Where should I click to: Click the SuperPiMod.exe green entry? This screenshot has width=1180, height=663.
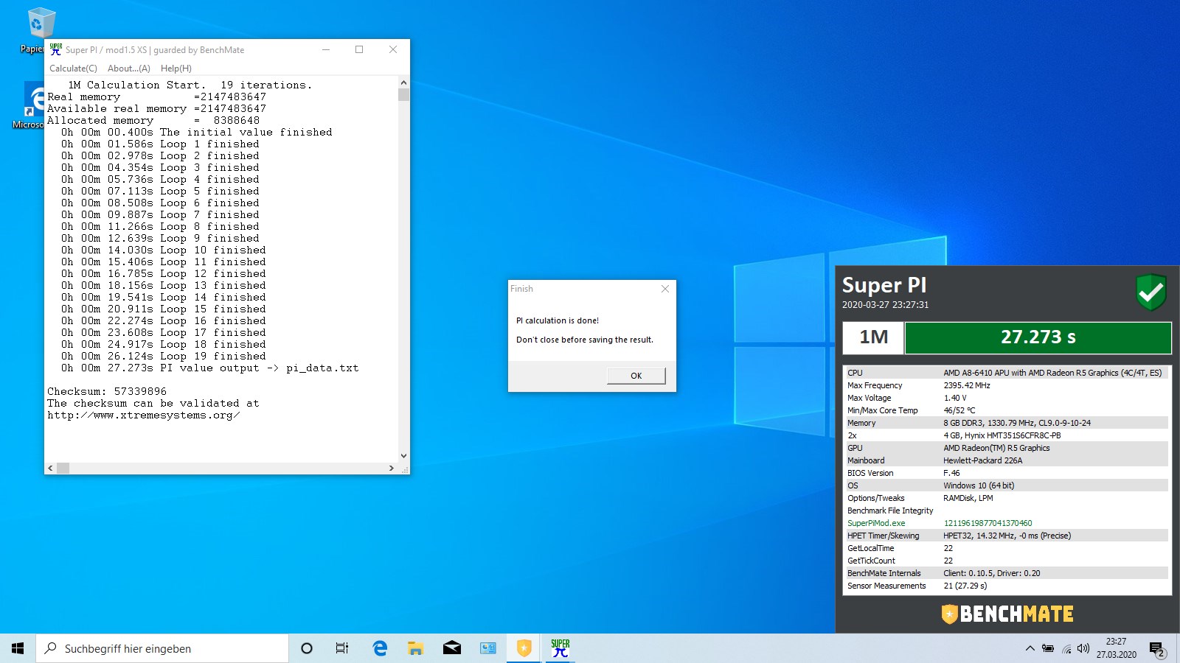click(x=876, y=523)
